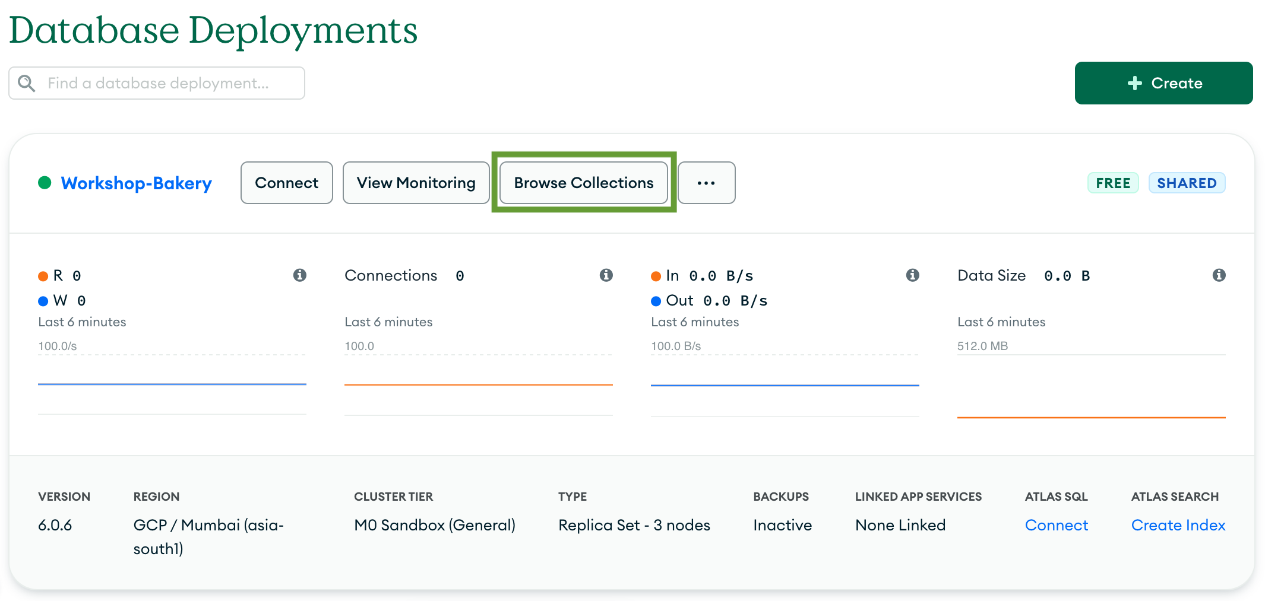Click the W 0 writes label
Viewport: 1265px width, 601px height.
point(62,301)
